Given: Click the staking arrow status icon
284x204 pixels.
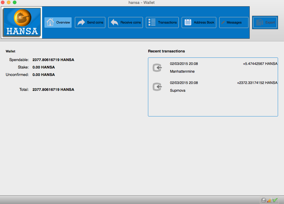Looking at the screenshot, I should (264, 200).
